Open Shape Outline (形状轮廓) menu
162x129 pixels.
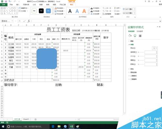pyautogui.click(x=60, y=11)
